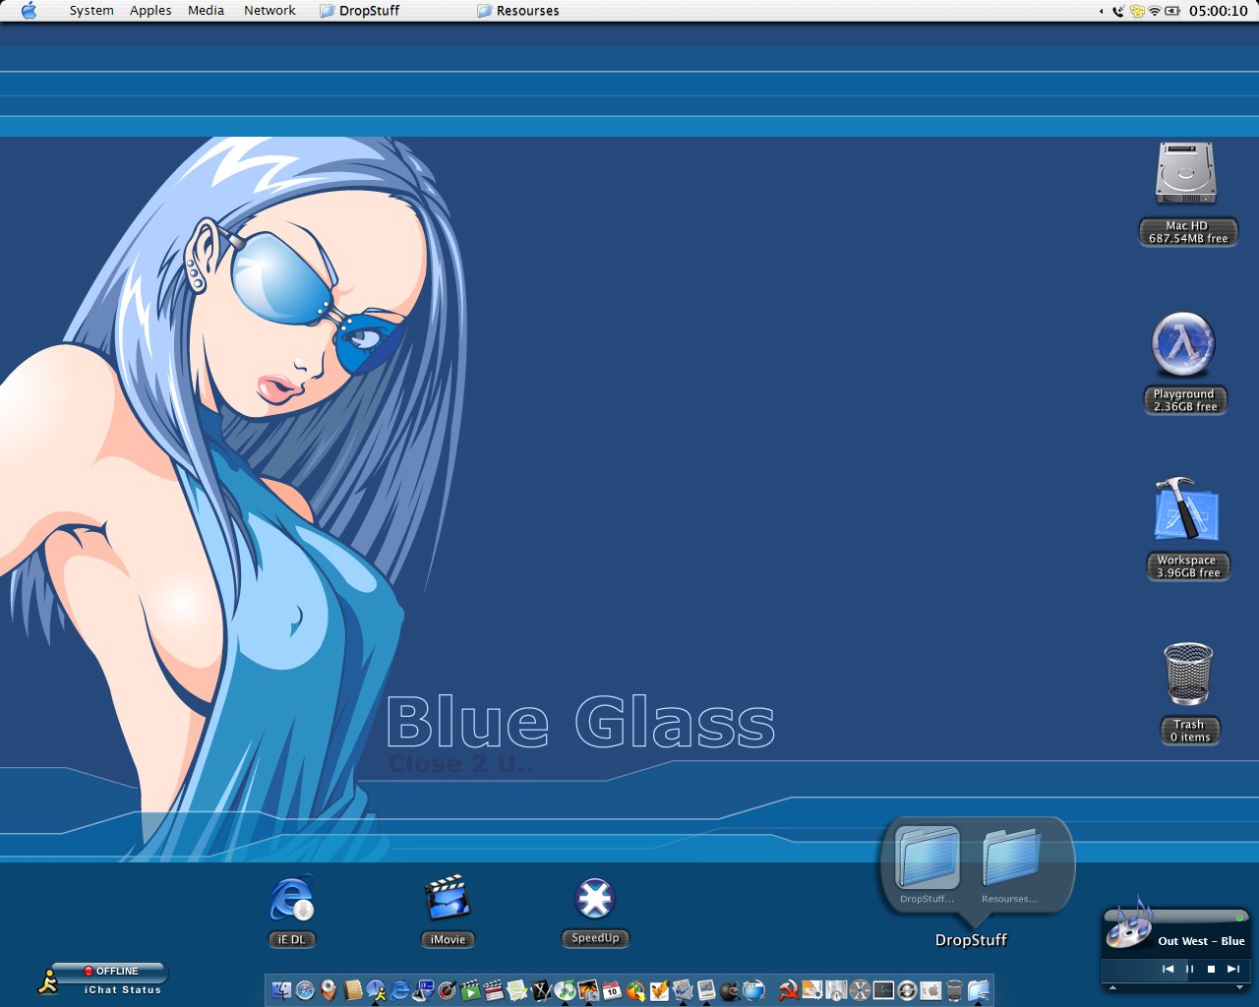The height and width of the screenshot is (1007, 1259).
Task: Click the menu bar clock 05:00:10
Action: (1218, 11)
